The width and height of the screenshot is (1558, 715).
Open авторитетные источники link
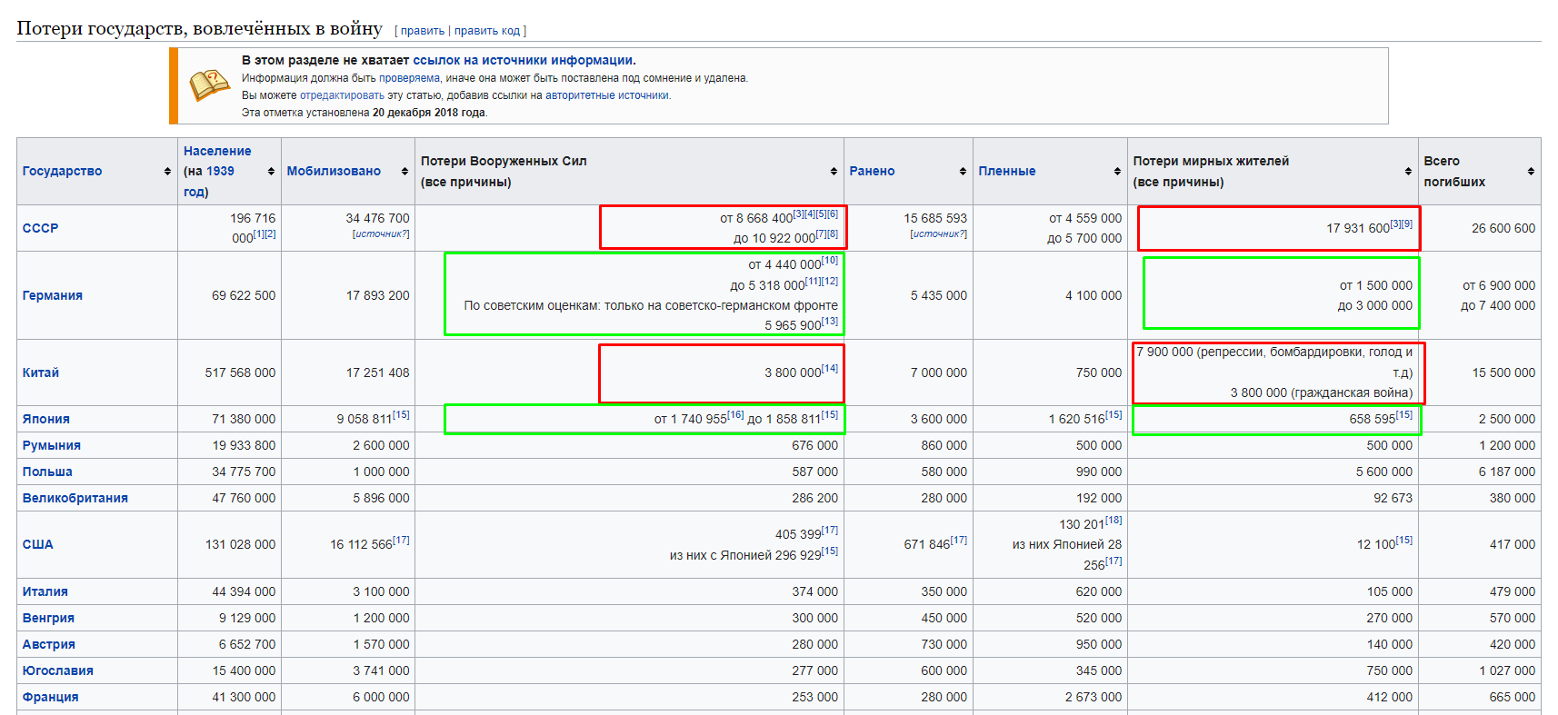[606, 95]
